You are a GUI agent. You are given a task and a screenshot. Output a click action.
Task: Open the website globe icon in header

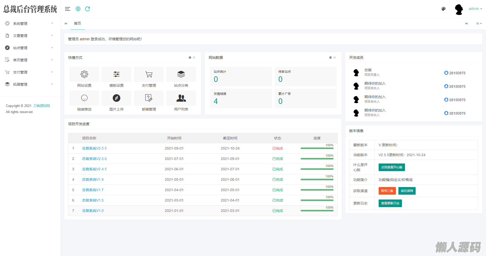click(78, 9)
